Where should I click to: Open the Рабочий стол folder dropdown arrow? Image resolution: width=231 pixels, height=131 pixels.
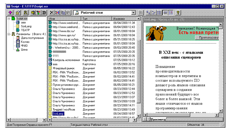pyautogui.click(x=133, y=13)
